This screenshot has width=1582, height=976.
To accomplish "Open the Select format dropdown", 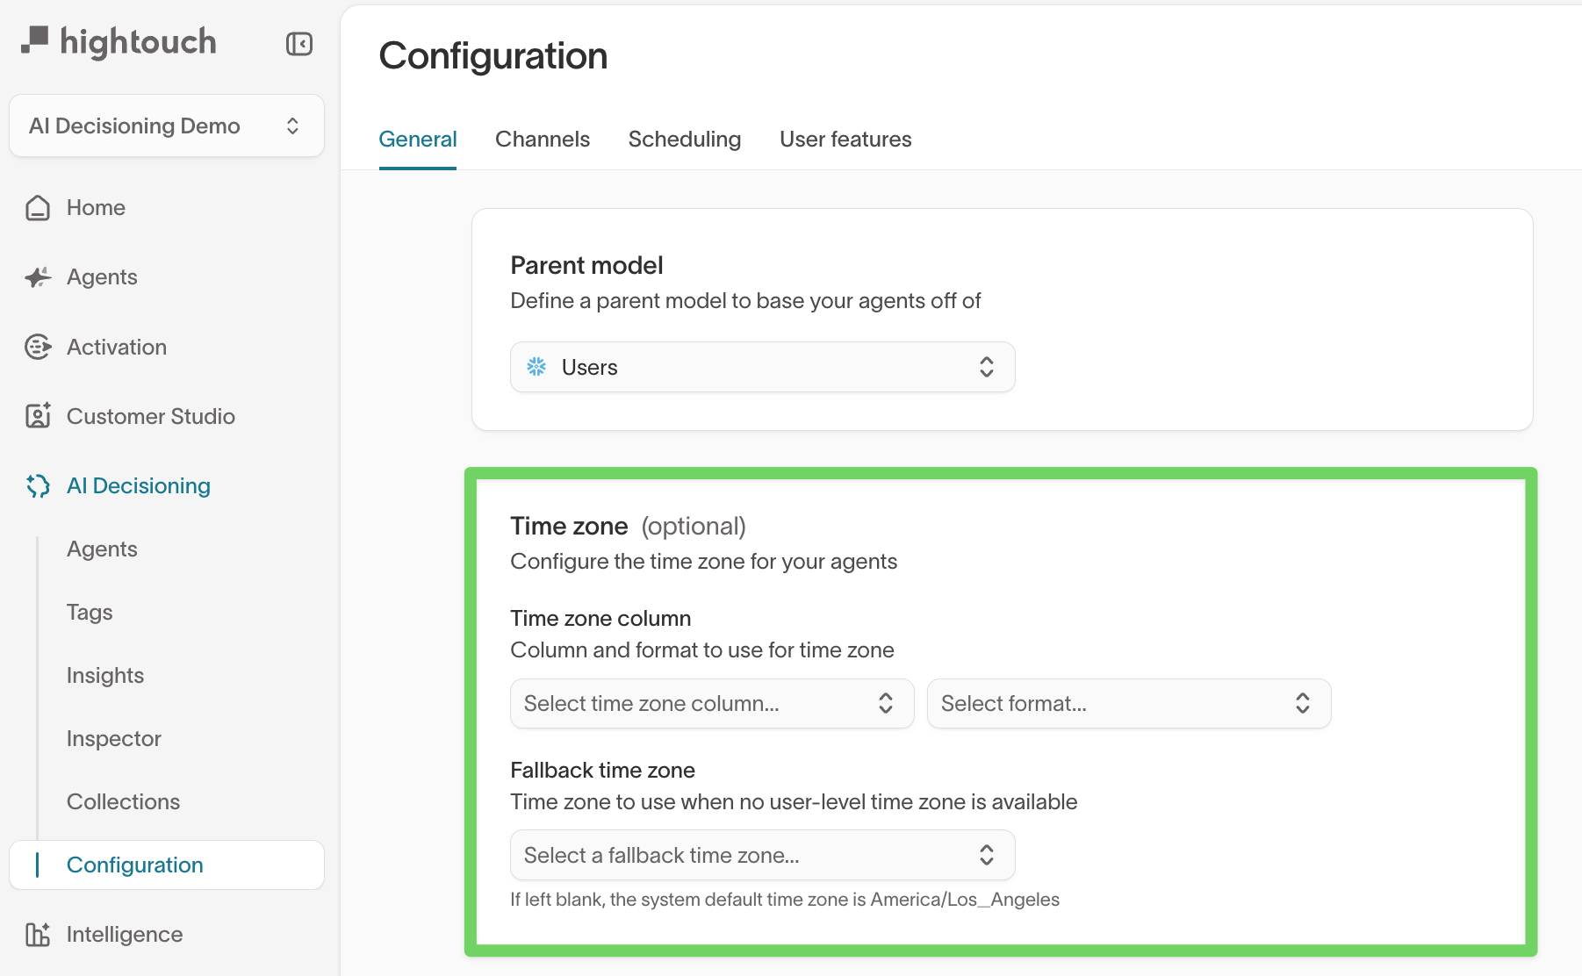I will [x=1128, y=703].
